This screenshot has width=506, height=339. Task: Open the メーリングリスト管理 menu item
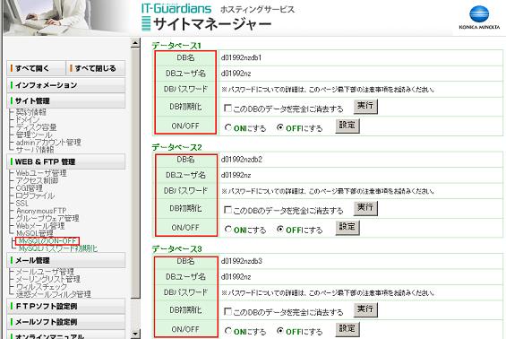click(48, 279)
